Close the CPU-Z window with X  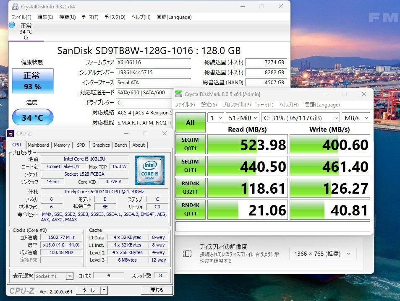tap(165, 133)
